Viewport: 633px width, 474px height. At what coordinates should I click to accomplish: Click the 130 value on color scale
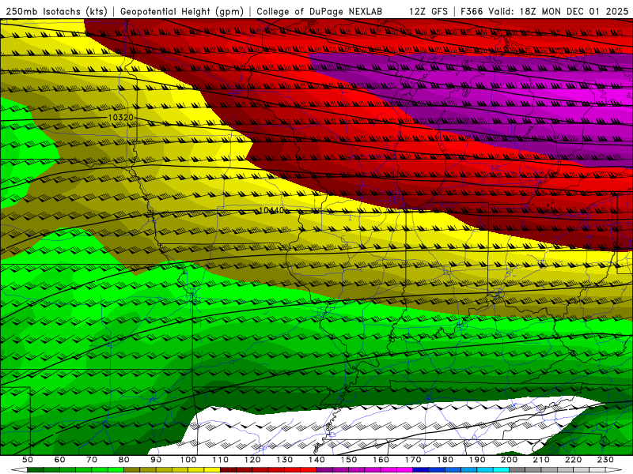pyautogui.click(x=285, y=460)
